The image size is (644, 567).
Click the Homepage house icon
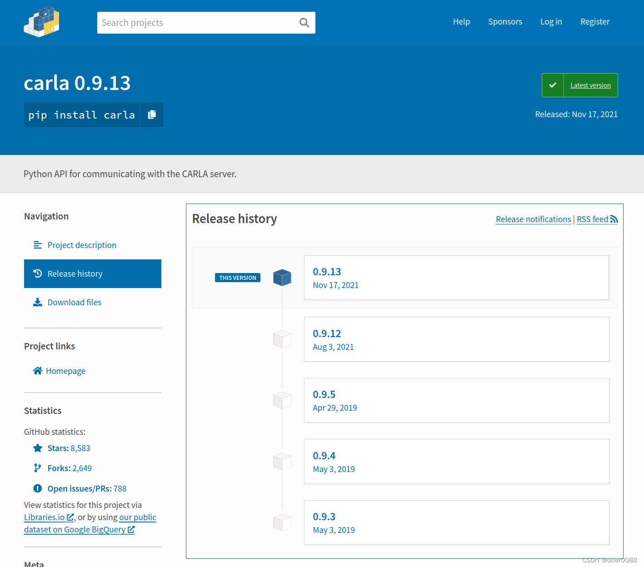[38, 371]
